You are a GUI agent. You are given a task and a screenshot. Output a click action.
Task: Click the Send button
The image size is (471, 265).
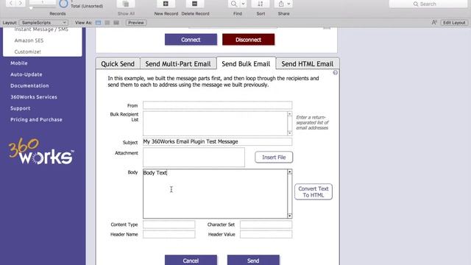click(253, 260)
